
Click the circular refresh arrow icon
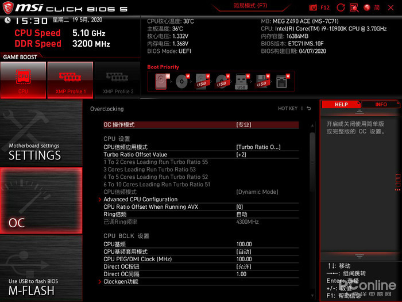point(341,7)
